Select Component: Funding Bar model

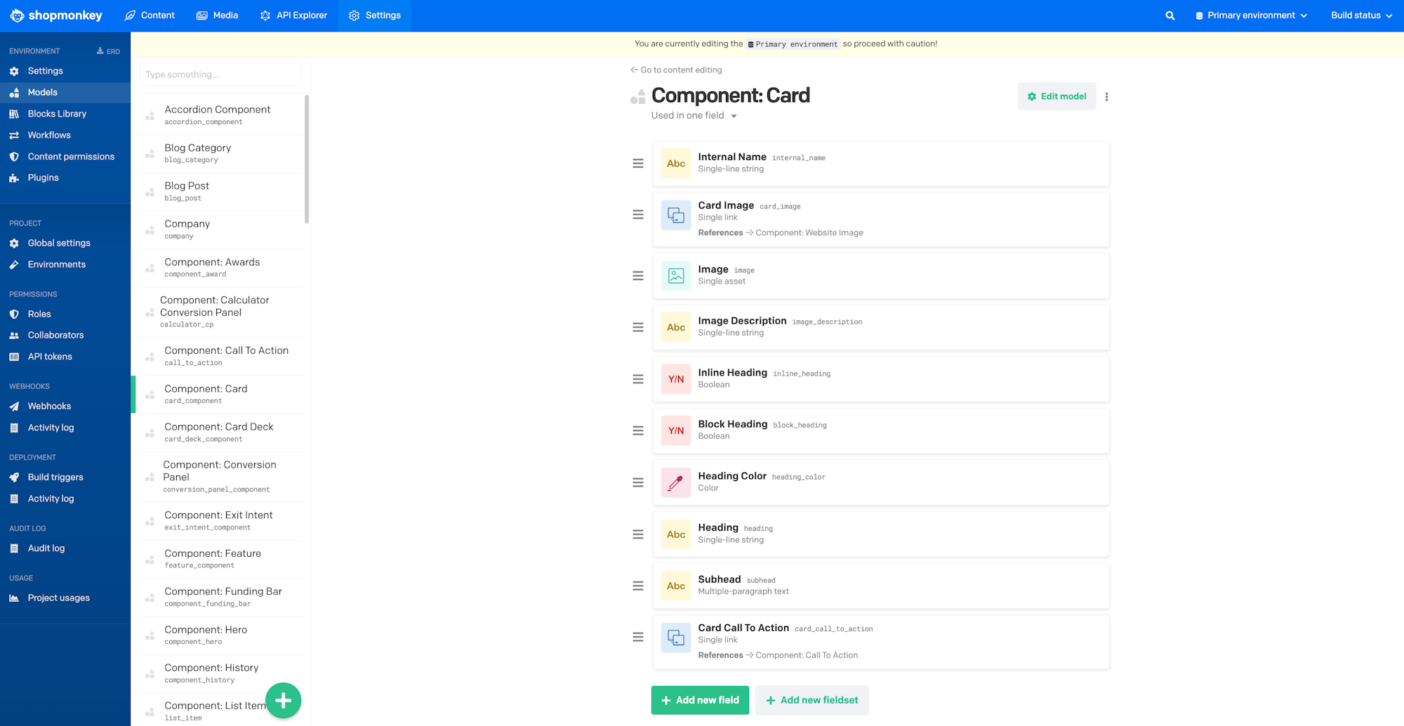click(x=219, y=598)
